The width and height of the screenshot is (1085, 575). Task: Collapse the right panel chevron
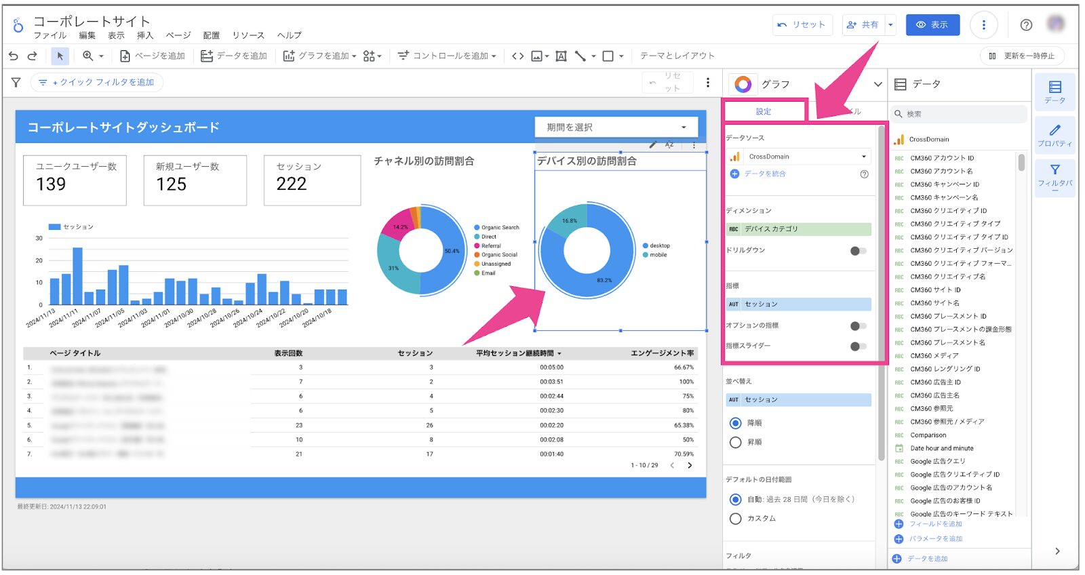coord(1057,551)
